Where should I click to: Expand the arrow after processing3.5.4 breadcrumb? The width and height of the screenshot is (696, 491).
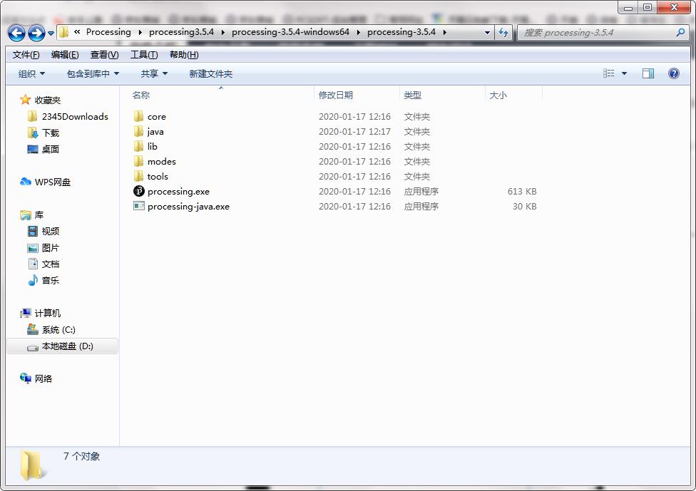tap(222, 32)
